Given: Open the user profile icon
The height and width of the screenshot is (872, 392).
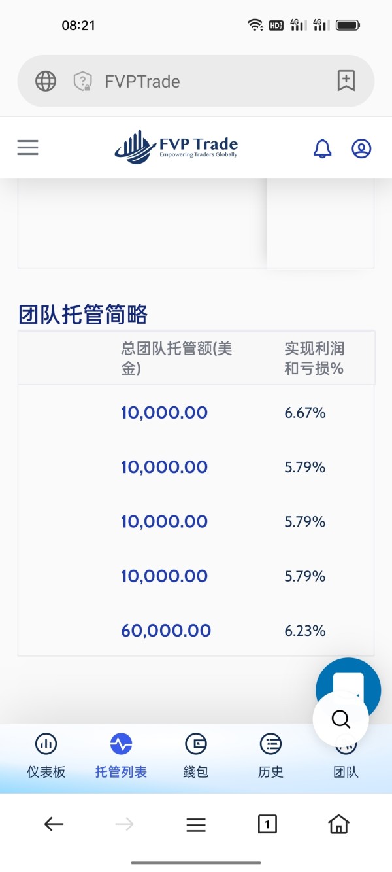Looking at the screenshot, I should [x=361, y=148].
